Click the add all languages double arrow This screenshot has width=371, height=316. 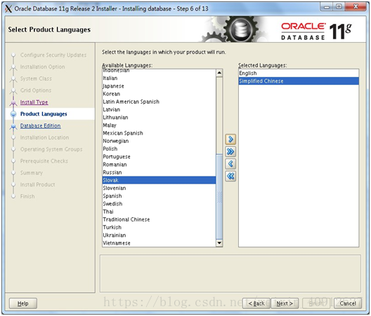[230, 151]
